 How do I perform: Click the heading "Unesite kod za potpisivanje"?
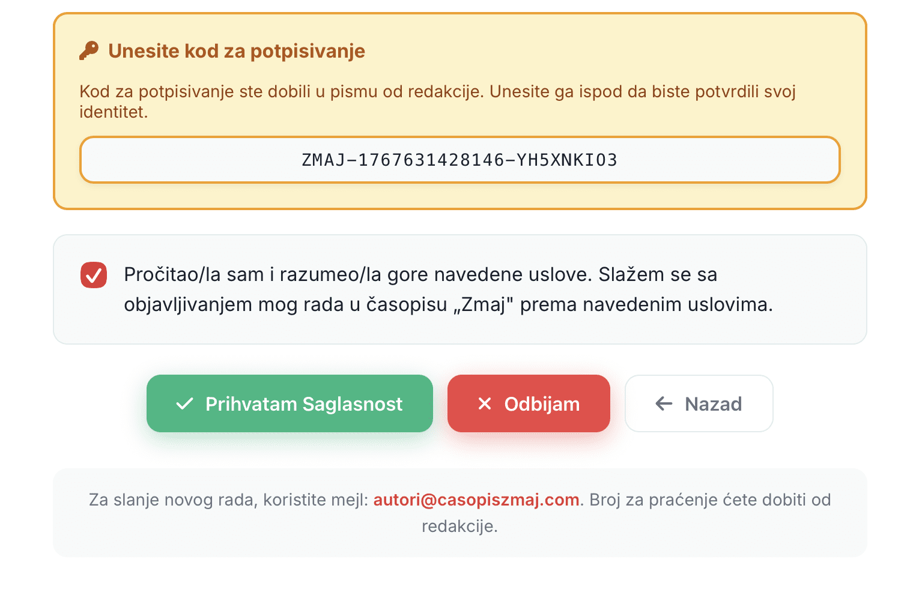[236, 51]
